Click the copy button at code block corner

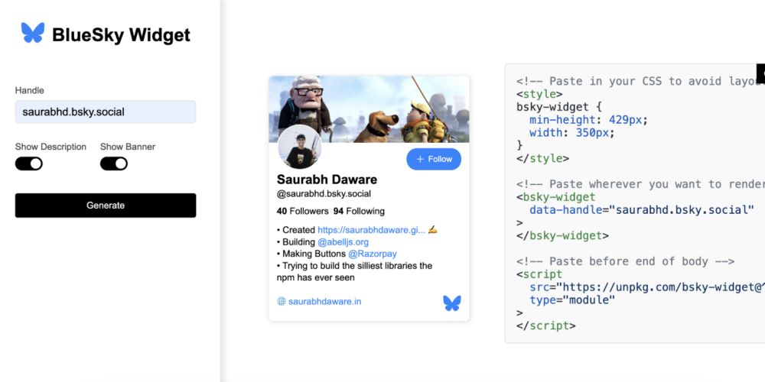point(761,73)
